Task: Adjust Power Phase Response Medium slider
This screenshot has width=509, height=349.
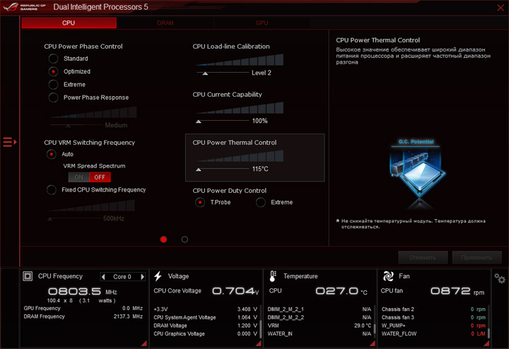Action: coord(68,126)
